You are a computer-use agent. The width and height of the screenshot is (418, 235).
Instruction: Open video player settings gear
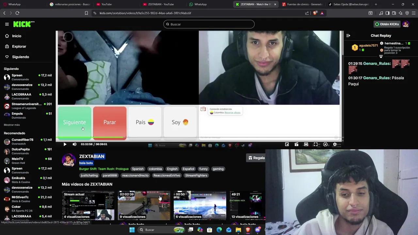pyautogui.click(x=335, y=144)
